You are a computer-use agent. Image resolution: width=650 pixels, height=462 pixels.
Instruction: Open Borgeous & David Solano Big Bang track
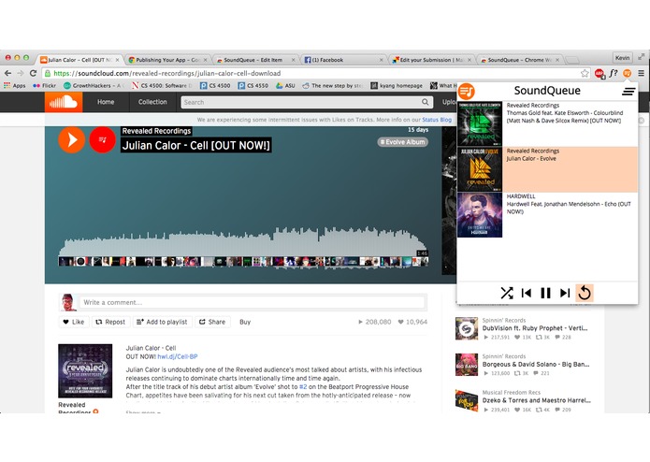pyautogui.click(x=536, y=364)
